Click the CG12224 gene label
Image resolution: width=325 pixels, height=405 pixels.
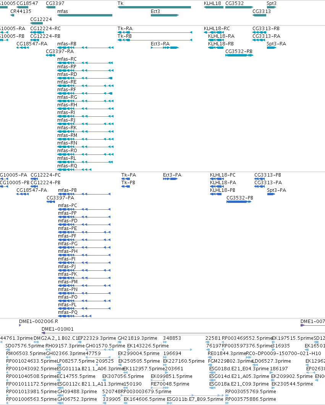(x=41, y=19)
